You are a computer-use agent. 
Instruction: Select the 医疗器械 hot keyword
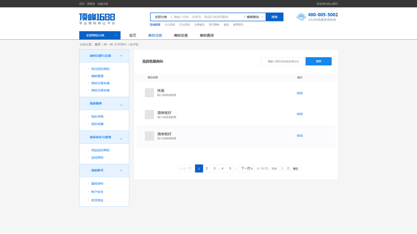pyautogui.click(x=214, y=25)
